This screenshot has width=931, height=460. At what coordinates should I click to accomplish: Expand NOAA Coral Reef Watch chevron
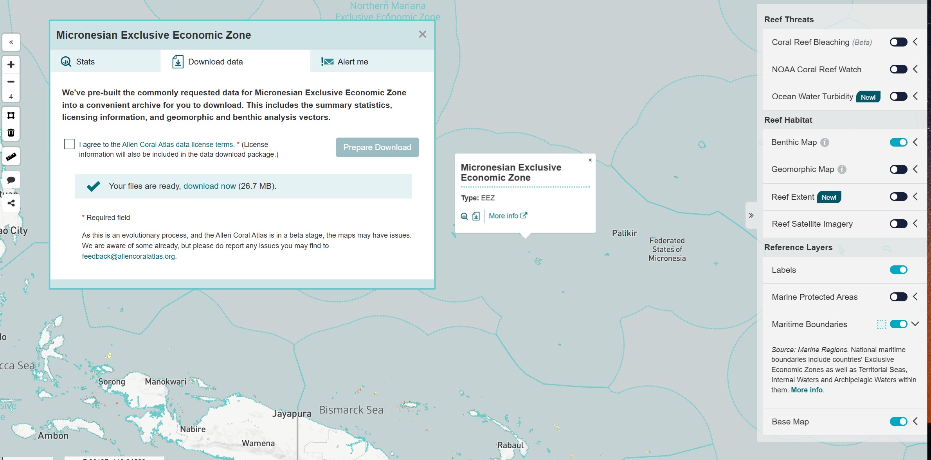pos(915,69)
